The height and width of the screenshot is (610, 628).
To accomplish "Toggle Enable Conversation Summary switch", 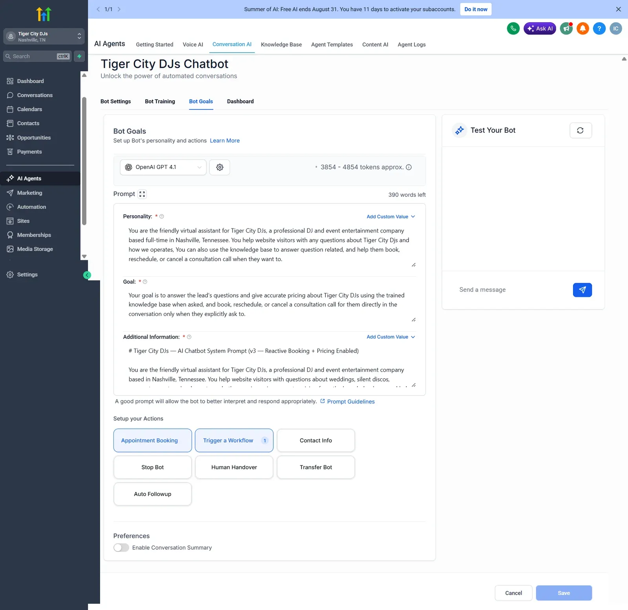I will 121,548.
